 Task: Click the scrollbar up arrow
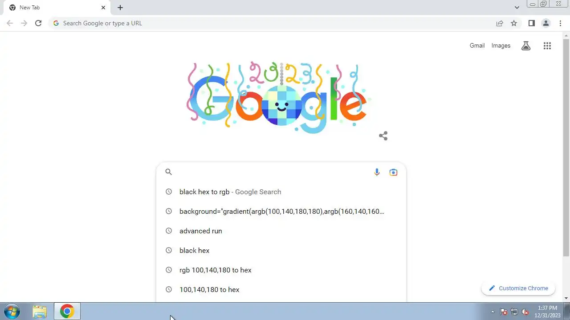566,35
